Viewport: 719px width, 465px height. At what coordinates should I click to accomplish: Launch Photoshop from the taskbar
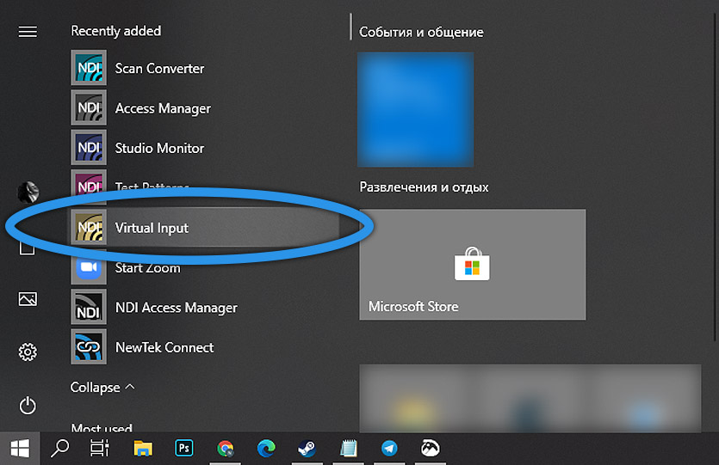(184, 448)
